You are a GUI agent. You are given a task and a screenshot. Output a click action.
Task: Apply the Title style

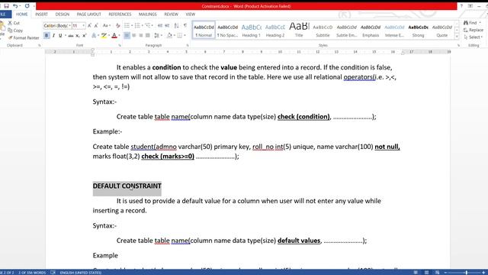click(x=299, y=31)
